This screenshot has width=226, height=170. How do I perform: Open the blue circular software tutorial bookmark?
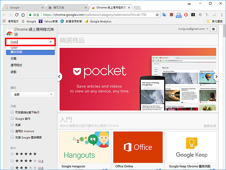click(71, 21)
